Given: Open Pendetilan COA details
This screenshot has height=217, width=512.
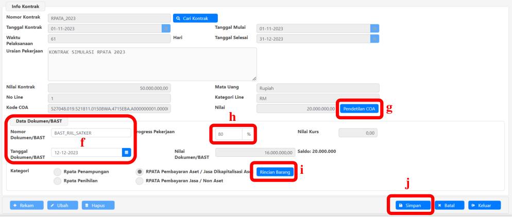Looking at the screenshot, I should pos(360,108).
